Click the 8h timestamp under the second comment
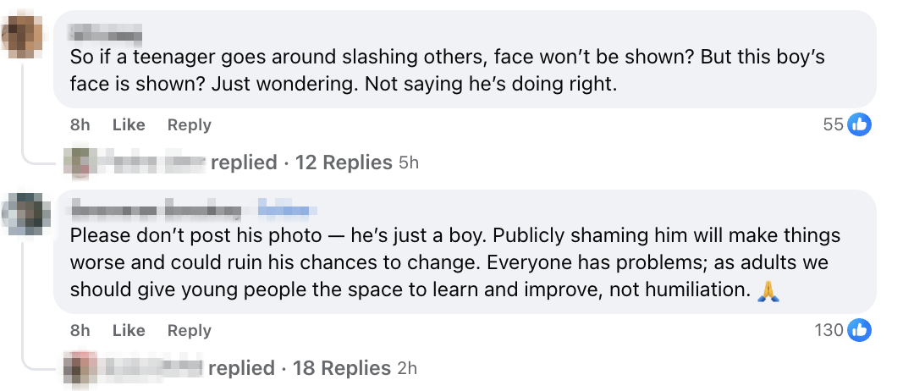This screenshot has height=391, width=914. [80, 330]
